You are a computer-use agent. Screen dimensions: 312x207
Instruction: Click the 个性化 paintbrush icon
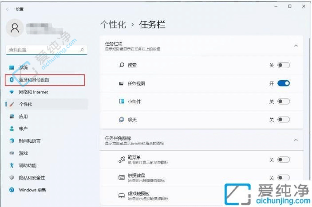(x=12, y=104)
